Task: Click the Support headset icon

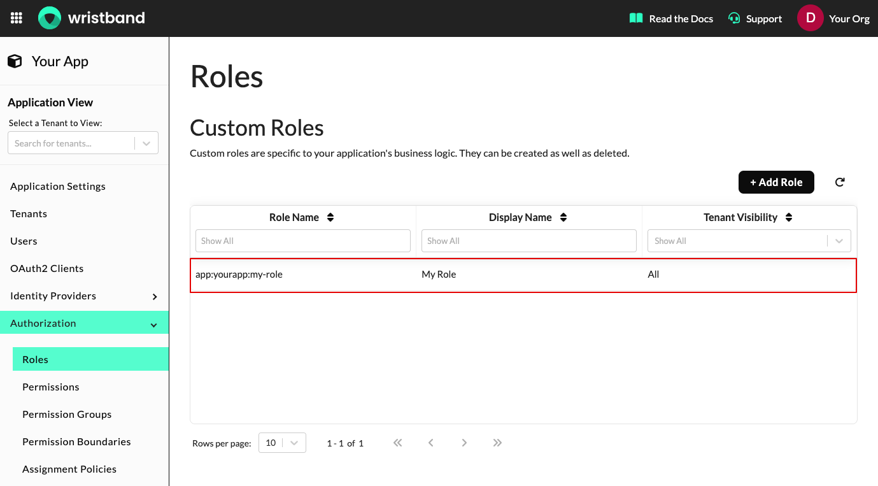Action: pos(733,18)
